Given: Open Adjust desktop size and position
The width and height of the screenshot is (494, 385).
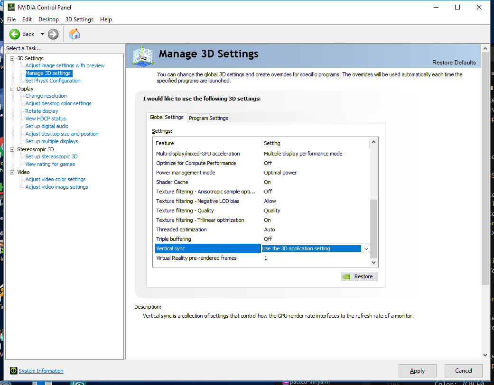Looking at the screenshot, I should point(62,134).
